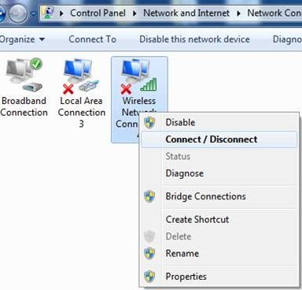Open Properties from the context menu
Image resolution: width=302 pixels, height=290 pixels.
[186, 277]
